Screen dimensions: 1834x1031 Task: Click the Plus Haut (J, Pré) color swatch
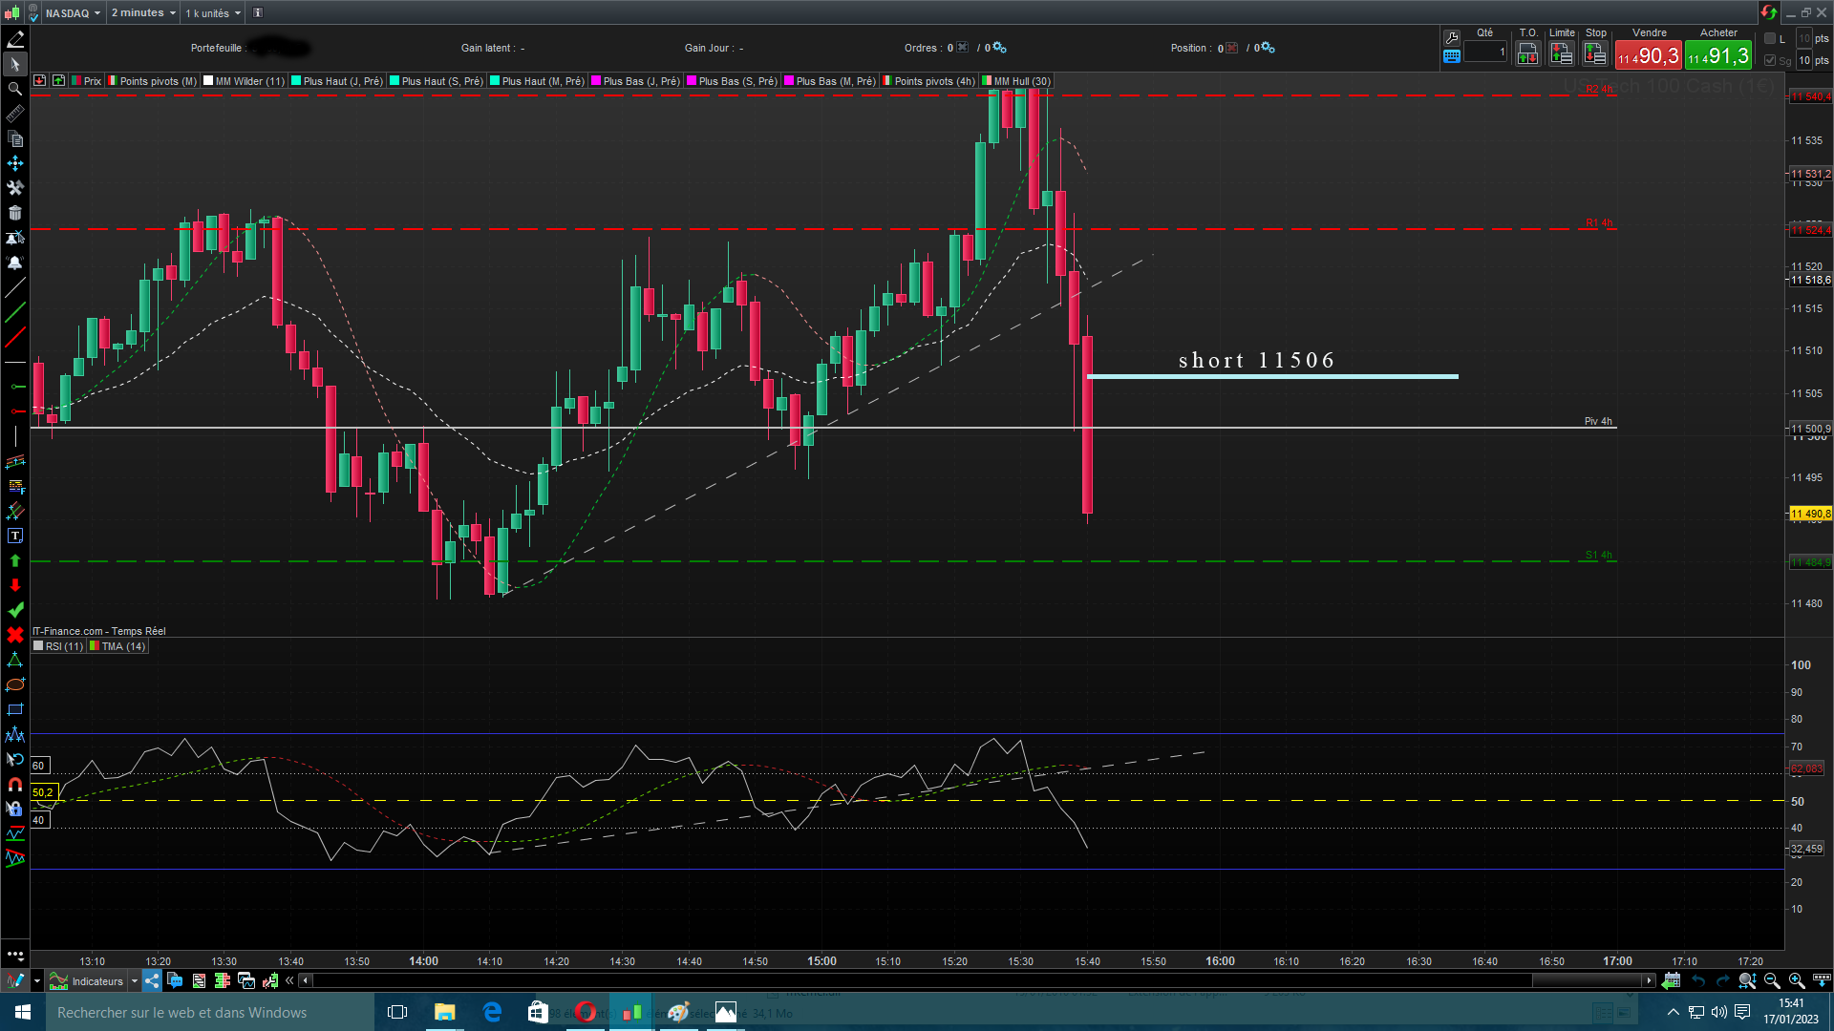297,81
